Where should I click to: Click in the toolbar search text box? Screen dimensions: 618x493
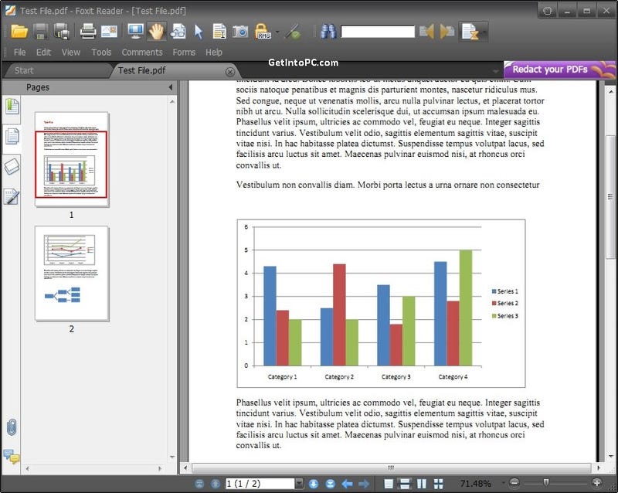point(378,32)
